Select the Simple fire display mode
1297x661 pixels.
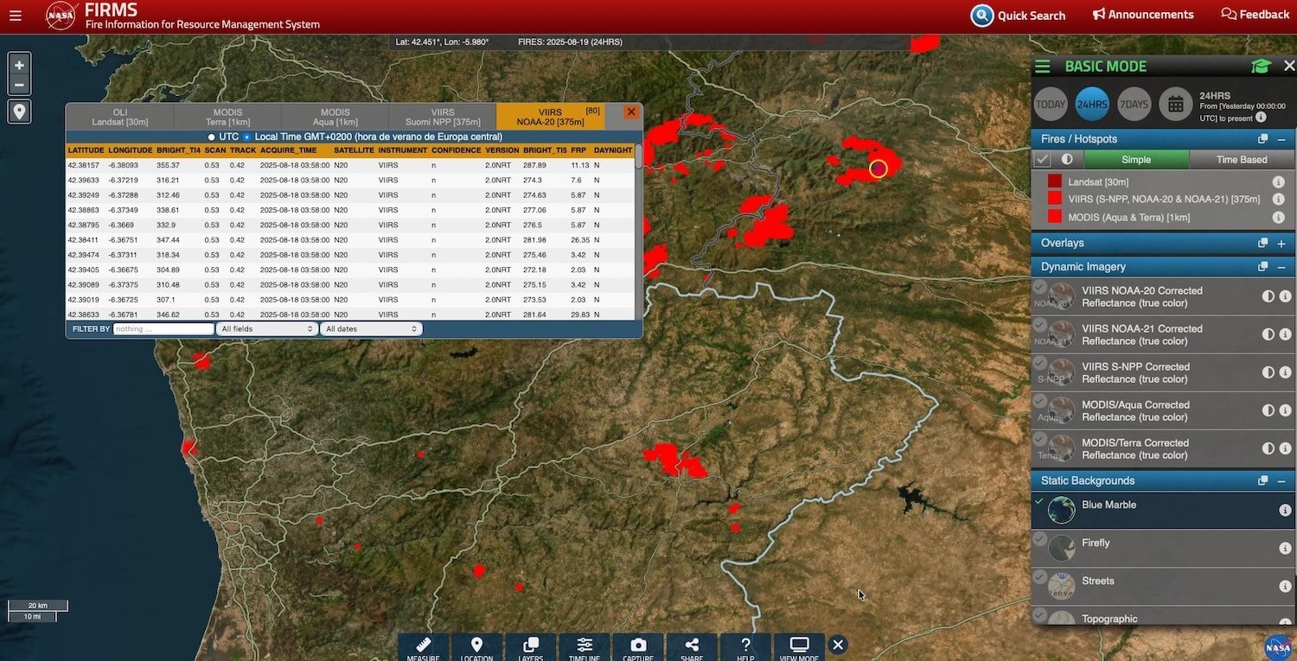(1136, 160)
